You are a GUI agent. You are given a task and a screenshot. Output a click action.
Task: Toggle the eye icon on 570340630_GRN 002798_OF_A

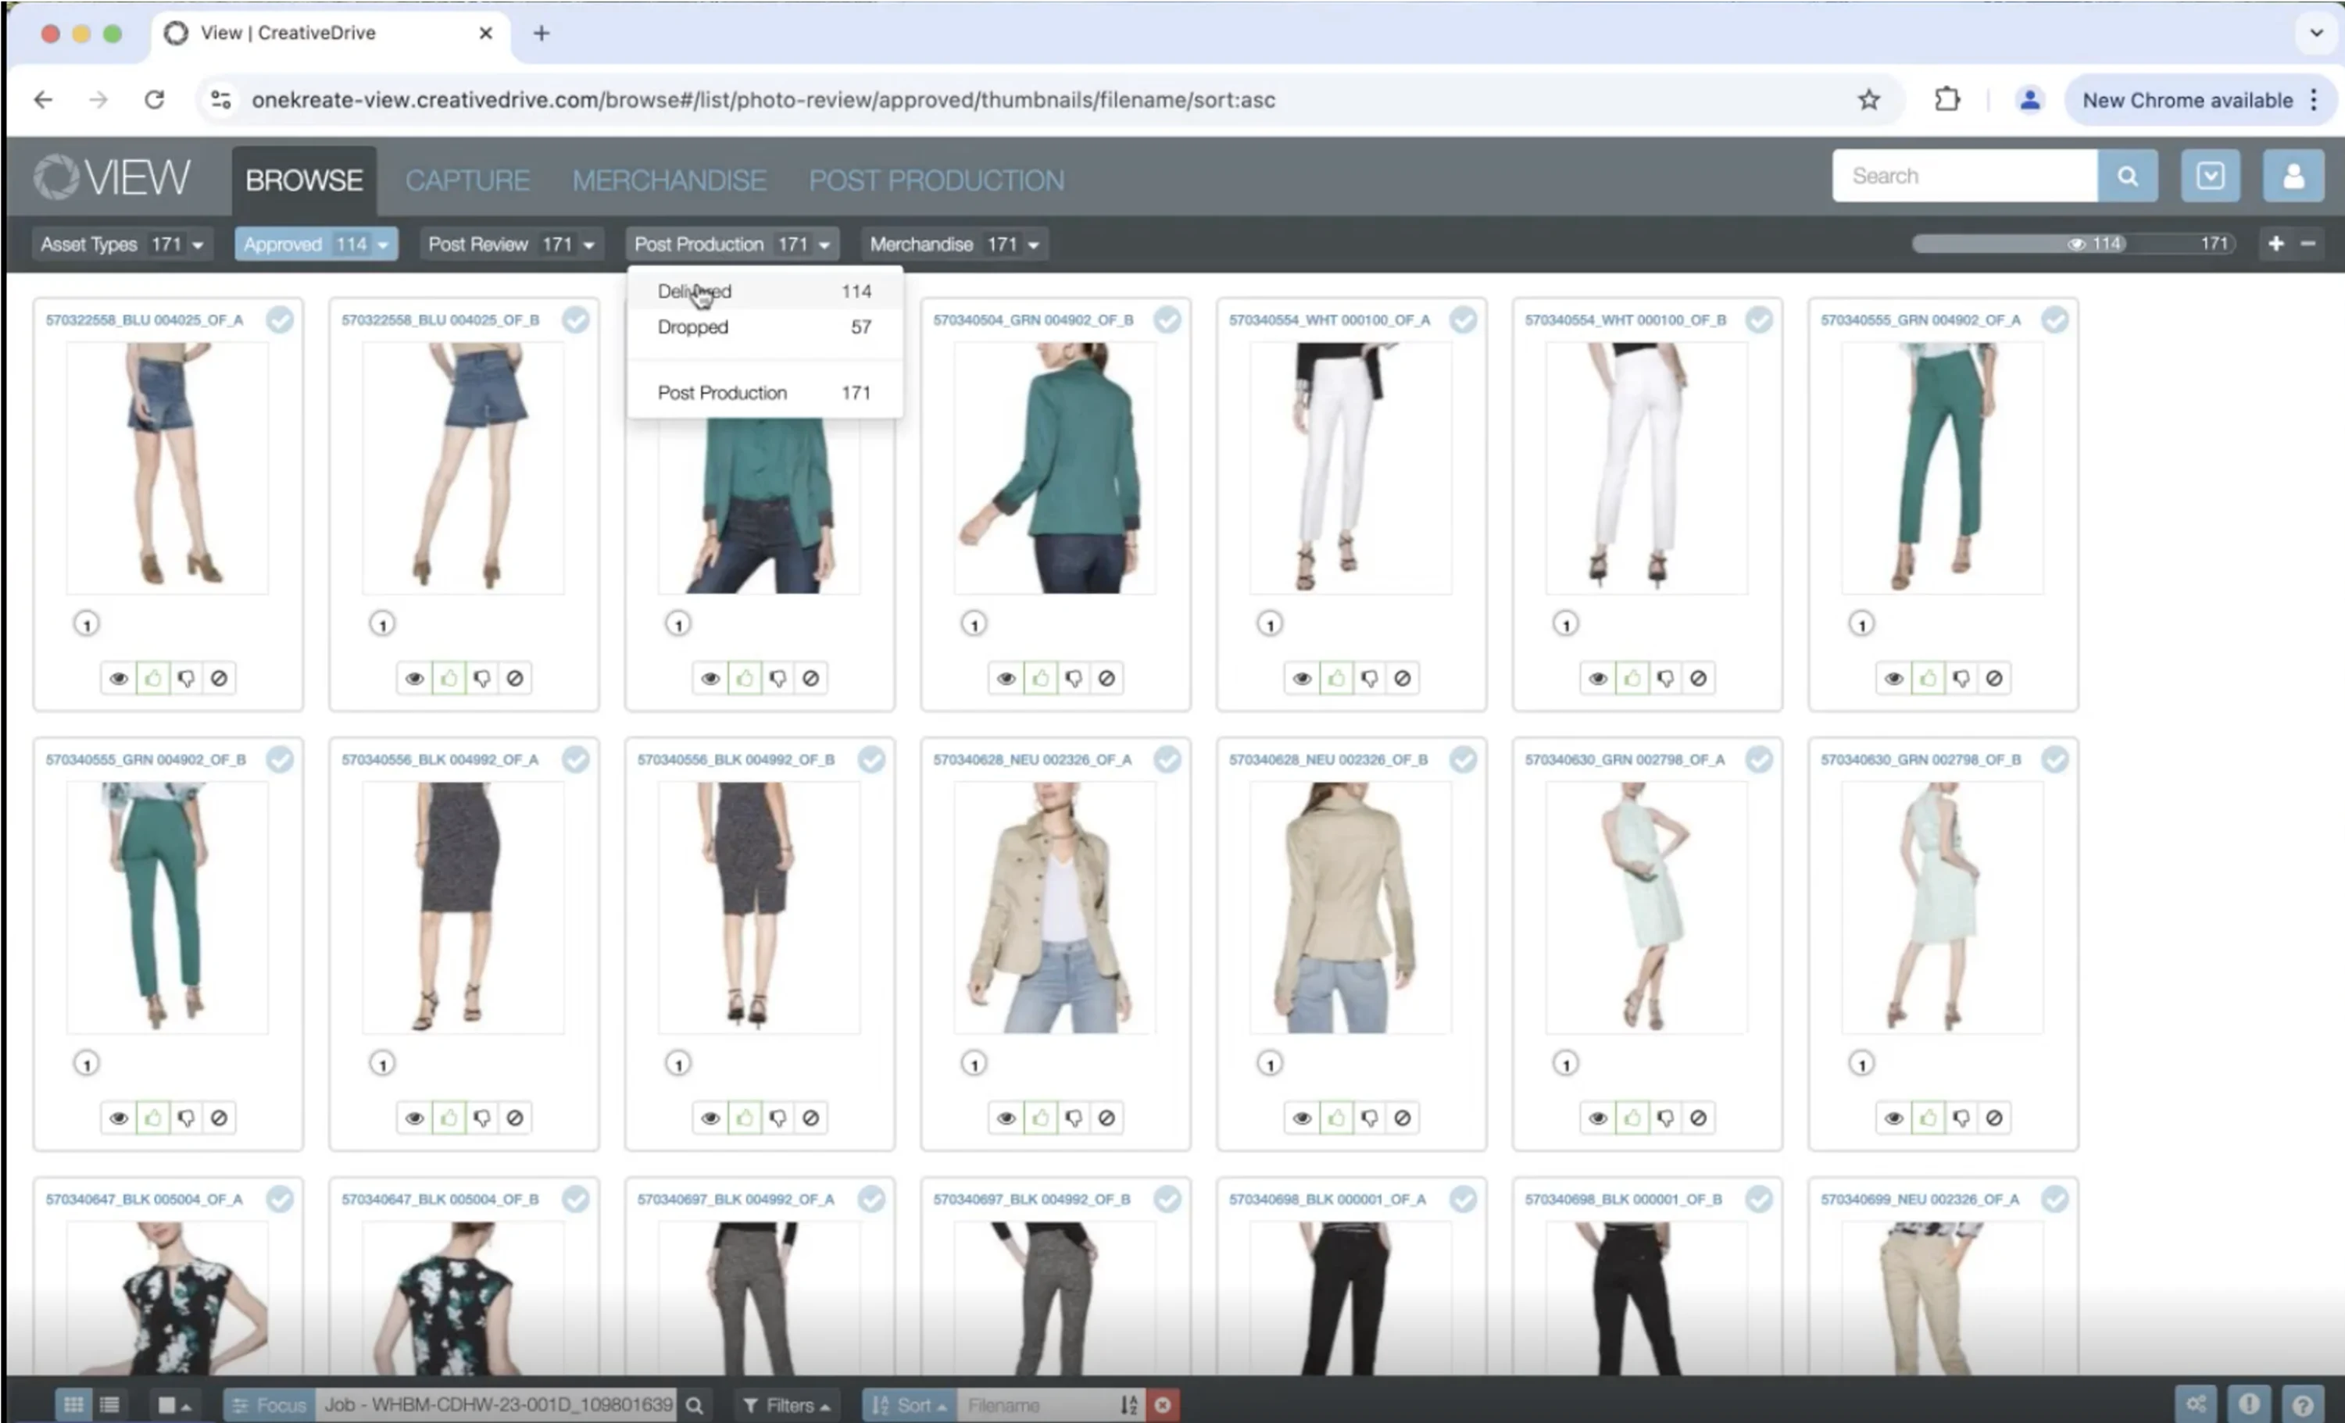click(1598, 1118)
